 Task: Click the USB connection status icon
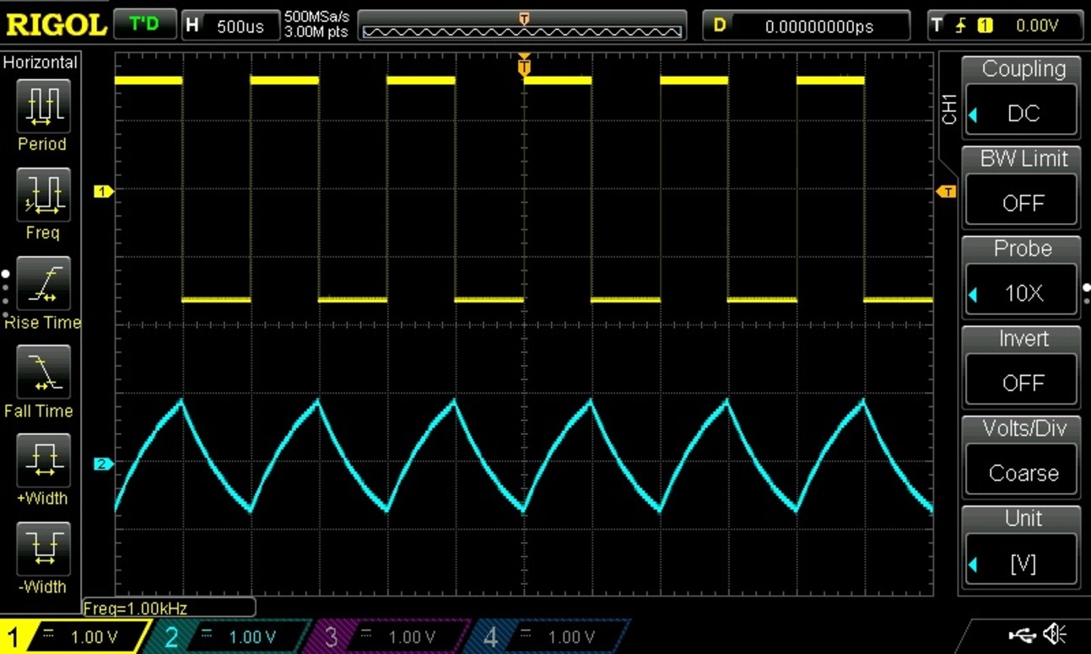(x=1021, y=634)
